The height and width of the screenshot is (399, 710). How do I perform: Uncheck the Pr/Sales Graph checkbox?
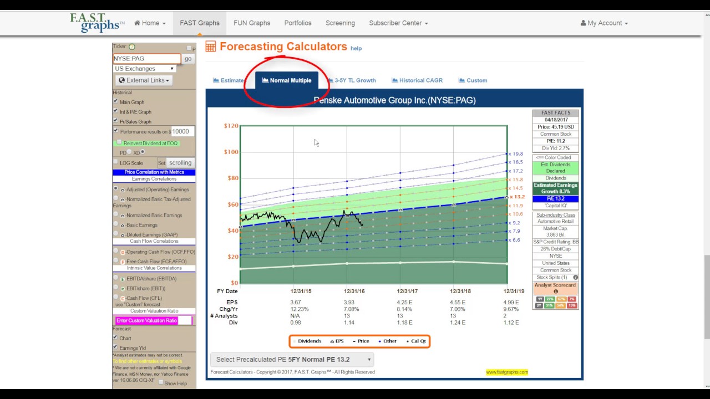click(x=115, y=121)
